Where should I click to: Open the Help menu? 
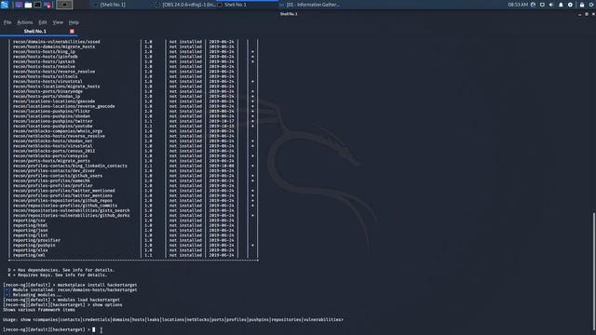pyautogui.click(x=74, y=22)
